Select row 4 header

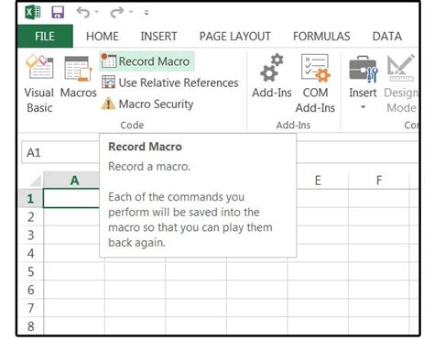30,253
